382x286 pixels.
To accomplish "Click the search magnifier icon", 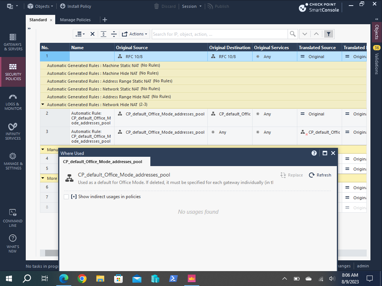I will point(293,34).
